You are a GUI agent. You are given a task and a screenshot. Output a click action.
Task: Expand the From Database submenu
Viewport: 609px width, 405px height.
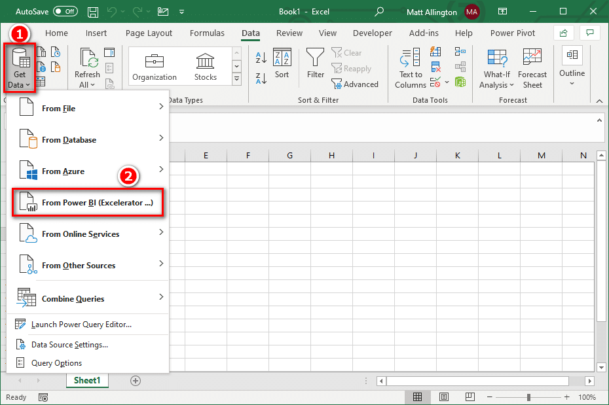pyautogui.click(x=88, y=139)
